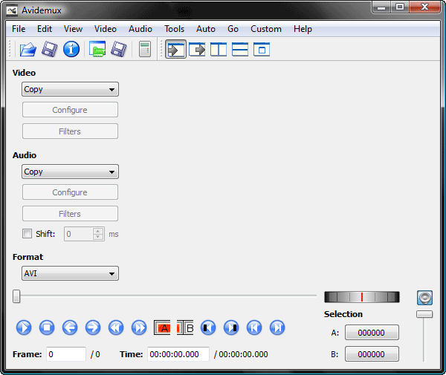Viewport: 446px width, 375px height.
Task: Jump to previous keyframe with rewind icon
Action: tap(116, 327)
